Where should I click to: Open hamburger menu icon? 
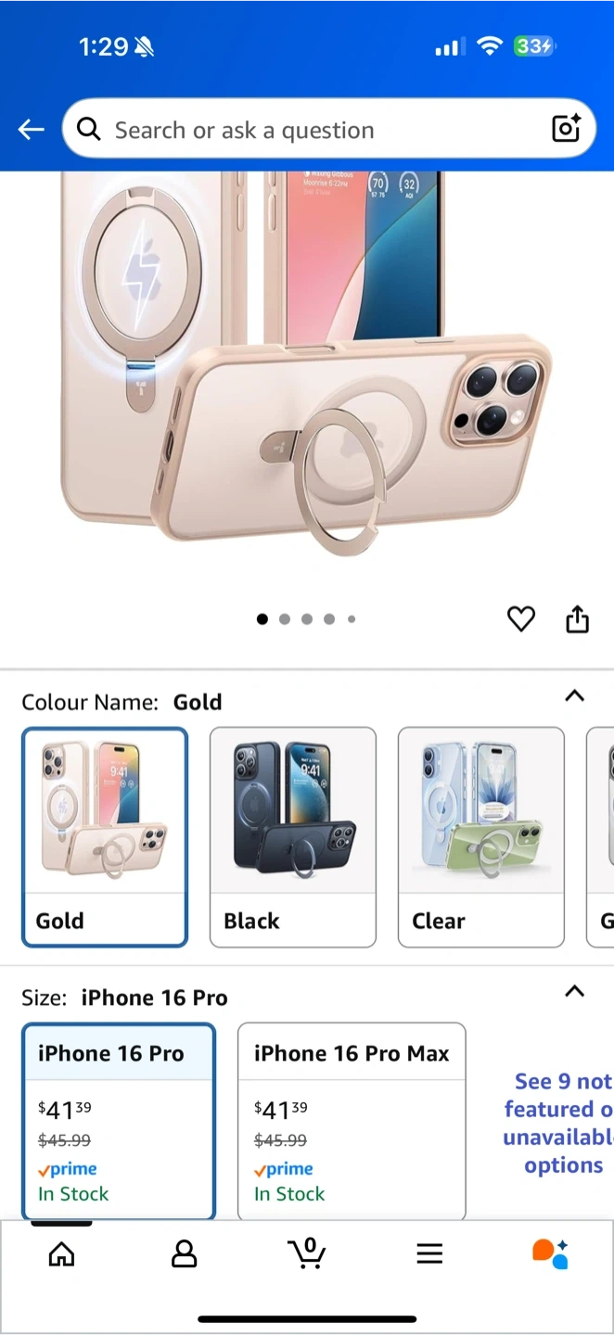click(x=429, y=1254)
